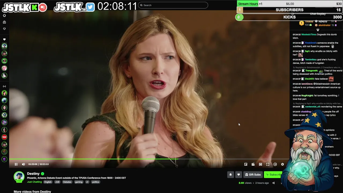Click TmikeB in gifter leaderboard
This screenshot has height=193, width=343.
click(x=309, y=21)
